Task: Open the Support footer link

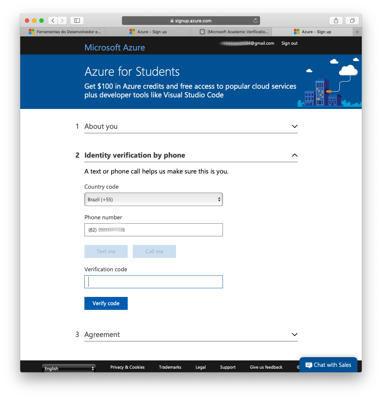Action: (x=228, y=367)
